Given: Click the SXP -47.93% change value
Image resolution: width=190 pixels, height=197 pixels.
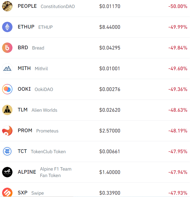Looking at the screenshot, I should click(x=178, y=193).
